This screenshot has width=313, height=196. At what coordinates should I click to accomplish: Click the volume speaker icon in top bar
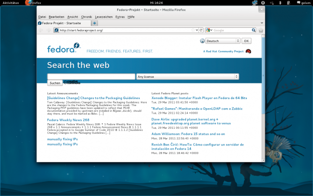click(272, 3)
